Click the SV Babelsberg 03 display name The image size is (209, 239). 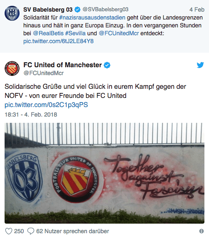pos(48,10)
